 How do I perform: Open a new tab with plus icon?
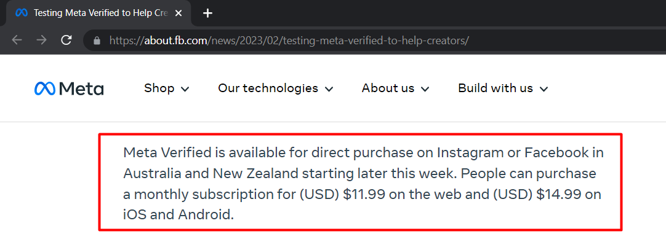pyautogui.click(x=207, y=13)
